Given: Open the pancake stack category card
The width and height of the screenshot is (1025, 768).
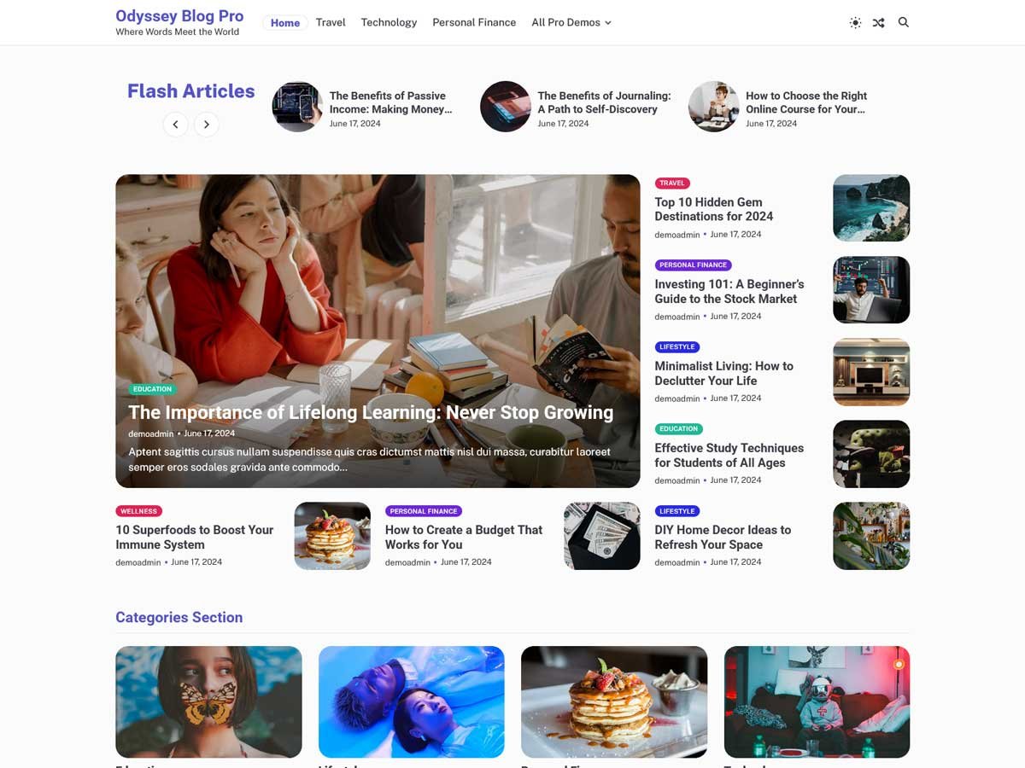Looking at the screenshot, I should pyautogui.click(x=614, y=701).
